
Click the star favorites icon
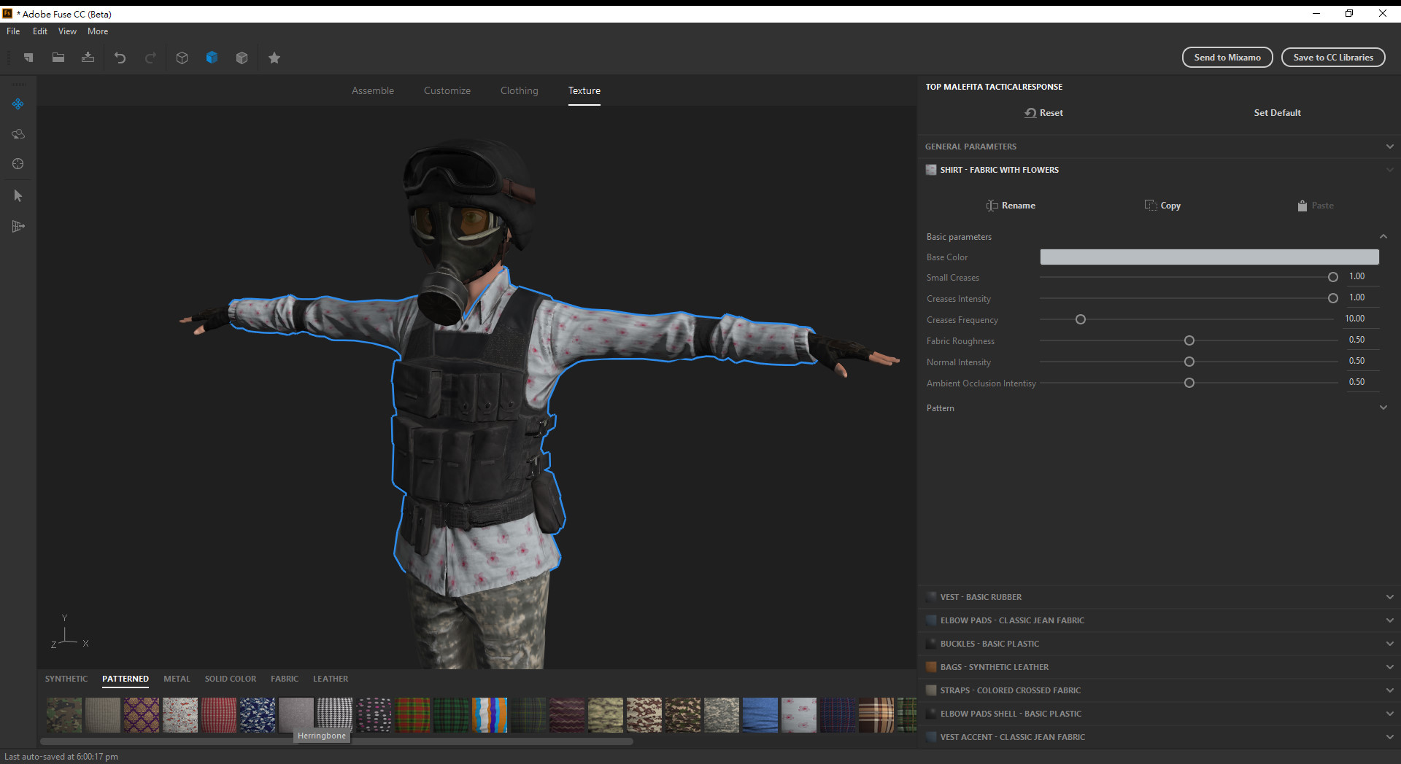point(274,58)
